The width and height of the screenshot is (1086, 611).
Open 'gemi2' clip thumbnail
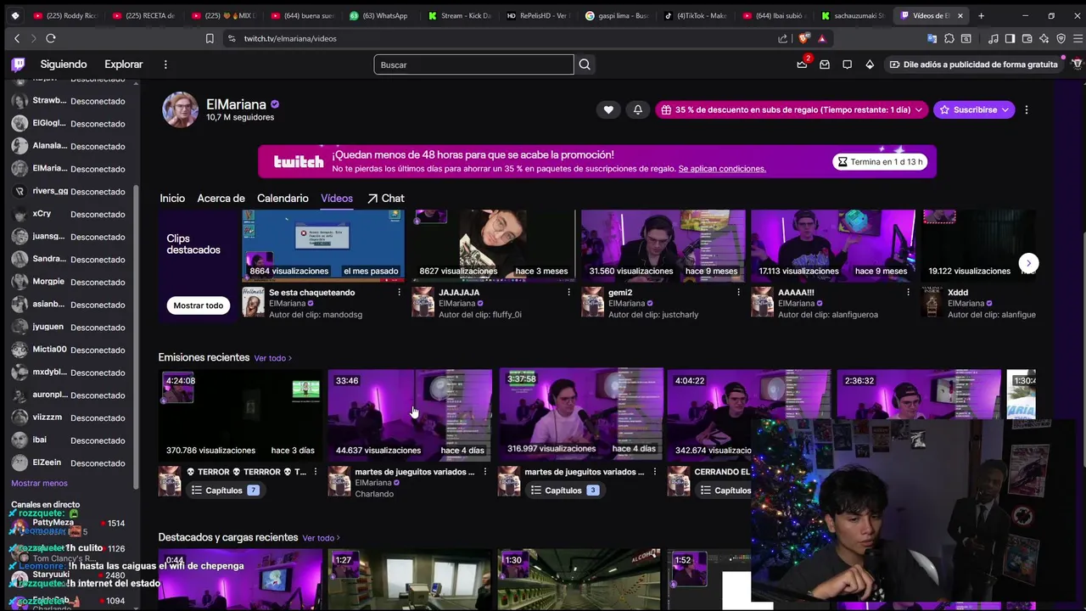tap(663, 244)
